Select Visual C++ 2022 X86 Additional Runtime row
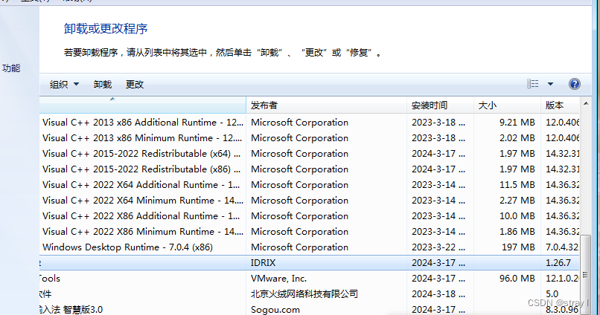Image resolution: width=600 pixels, height=315 pixels. pyautogui.click(x=310, y=216)
